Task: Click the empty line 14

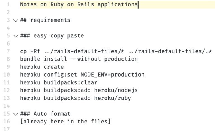Action: (x=117, y=106)
